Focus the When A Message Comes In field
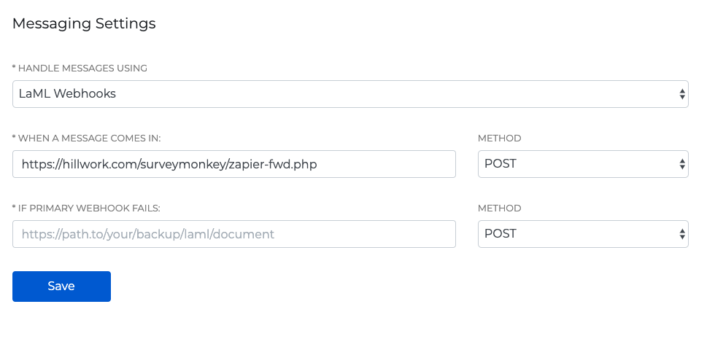 tap(234, 164)
